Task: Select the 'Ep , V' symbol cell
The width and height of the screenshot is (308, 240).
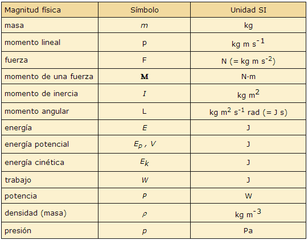Action: click(145, 144)
